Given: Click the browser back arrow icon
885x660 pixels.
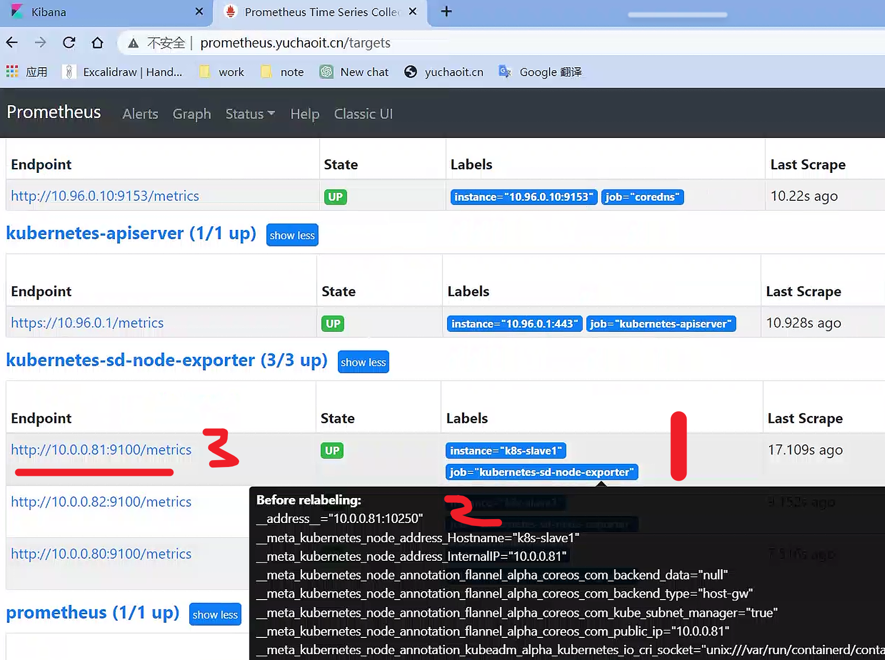Looking at the screenshot, I should (12, 43).
